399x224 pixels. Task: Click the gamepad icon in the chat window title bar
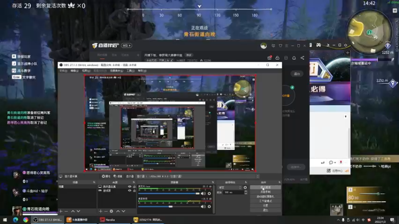[x=318, y=45]
